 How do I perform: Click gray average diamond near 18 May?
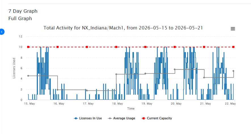[116, 74]
